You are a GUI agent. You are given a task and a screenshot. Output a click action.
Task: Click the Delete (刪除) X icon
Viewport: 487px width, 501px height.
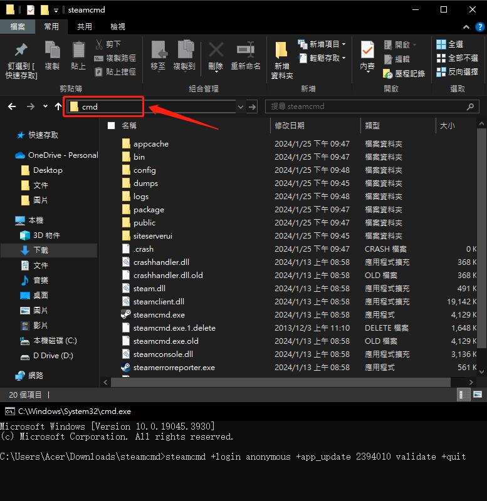[216, 50]
